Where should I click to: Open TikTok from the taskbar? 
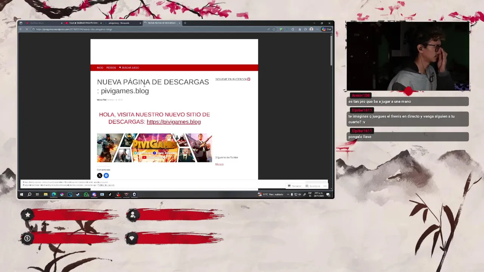110,195
